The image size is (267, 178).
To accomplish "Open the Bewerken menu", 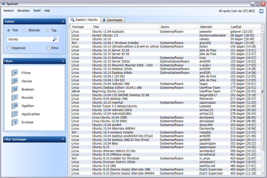I will point(23,11).
